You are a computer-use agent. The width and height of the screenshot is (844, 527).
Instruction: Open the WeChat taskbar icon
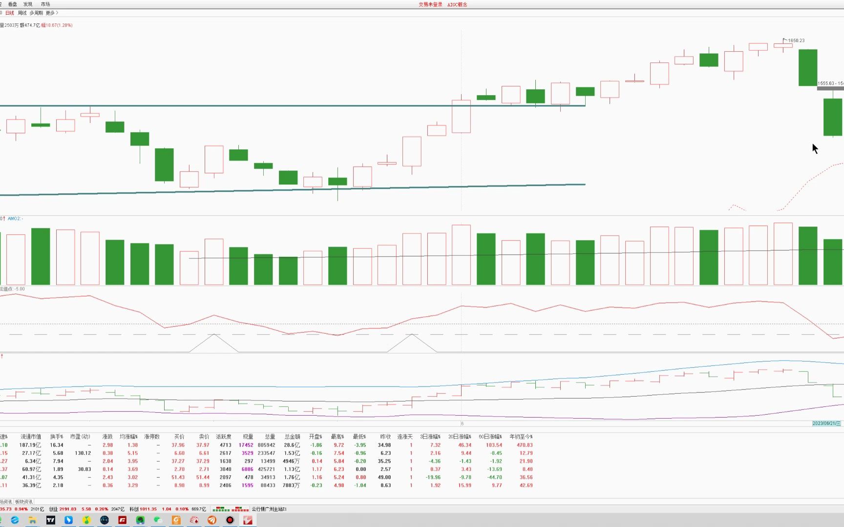[x=158, y=520]
